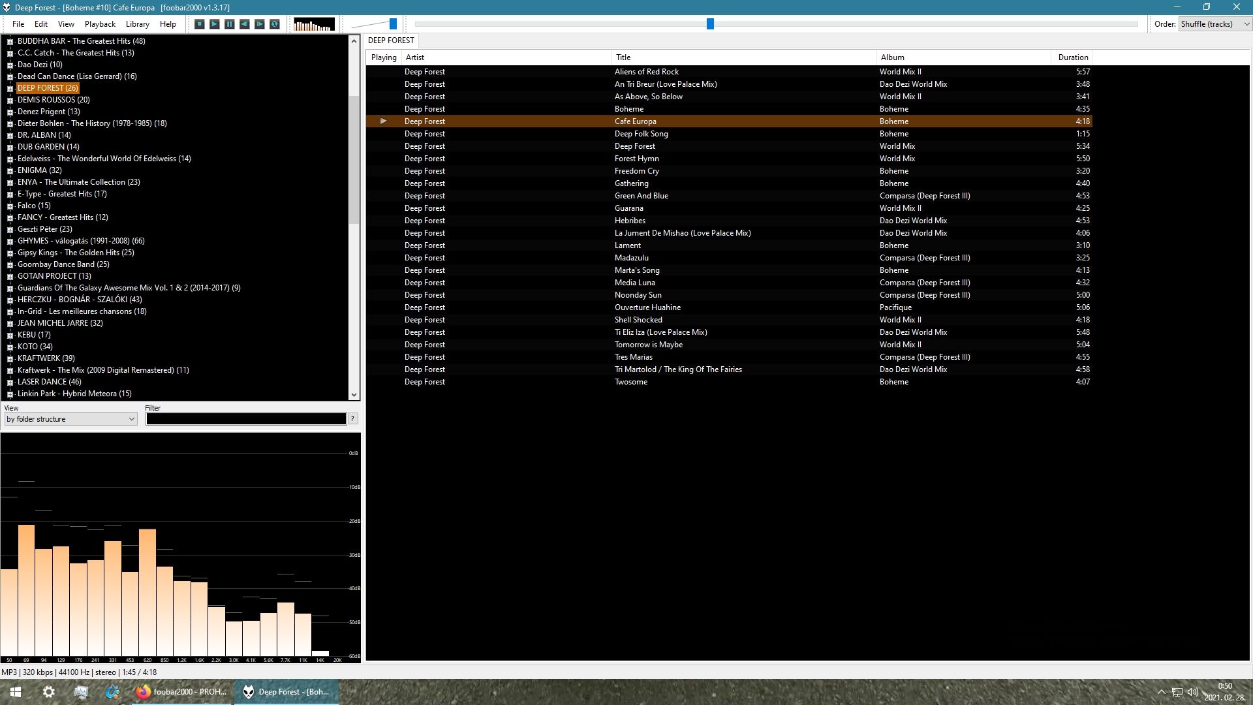Screen dimensions: 1253x705
Task: Adjust the volume slider handle
Action: [393, 24]
